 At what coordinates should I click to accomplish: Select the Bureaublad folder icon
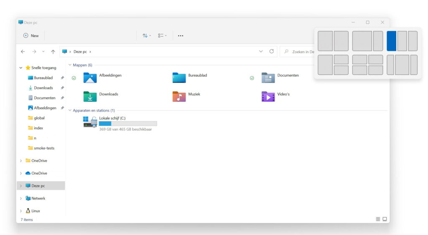click(179, 77)
